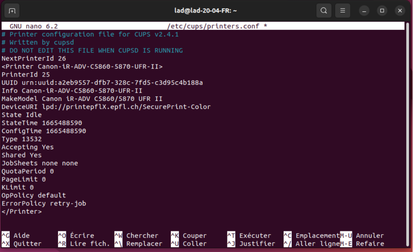Click the Info Canon-iR-ADV line
Image resolution: width=413 pixels, height=252 pixels.
click(72, 91)
